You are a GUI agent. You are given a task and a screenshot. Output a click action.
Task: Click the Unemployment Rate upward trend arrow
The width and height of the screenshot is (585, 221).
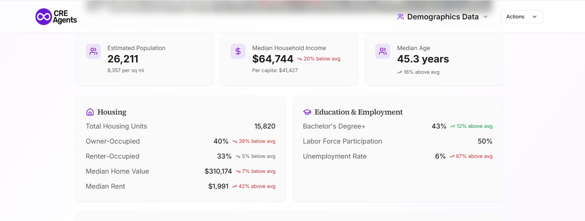(452, 157)
